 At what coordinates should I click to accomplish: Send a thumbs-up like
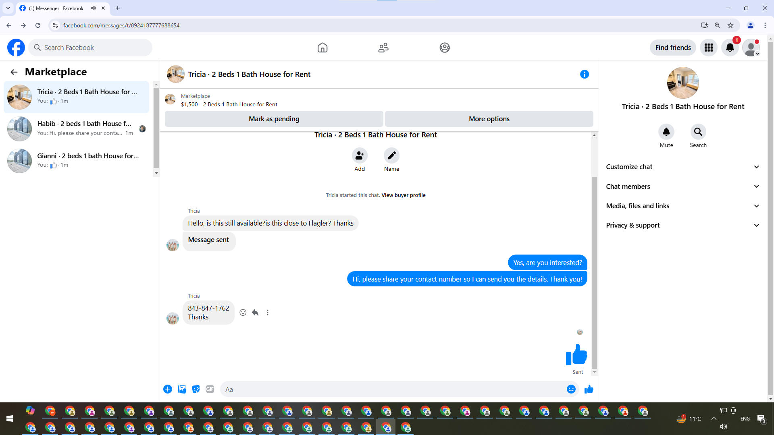click(x=589, y=389)
